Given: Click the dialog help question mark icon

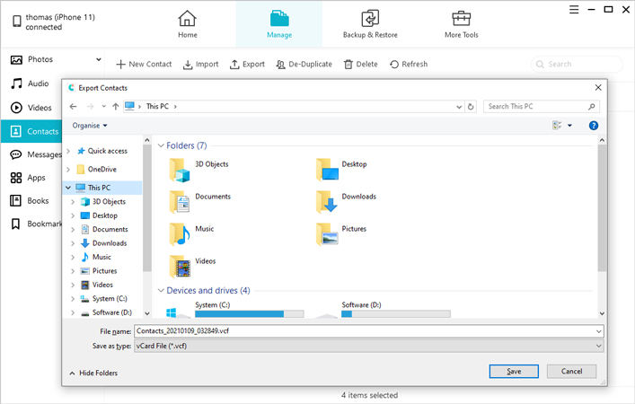Looking at the screenshot, I should point(594,126).
